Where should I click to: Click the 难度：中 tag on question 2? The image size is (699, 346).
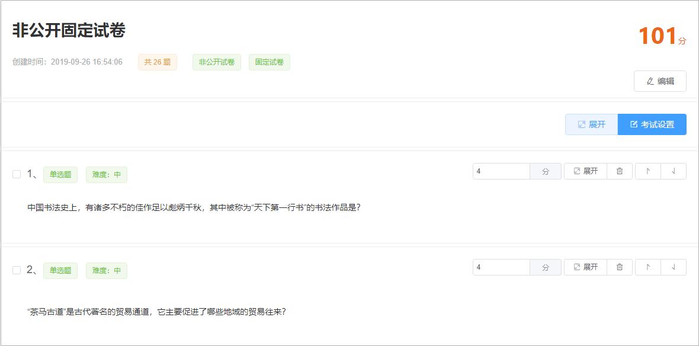[x=105, y=270]
